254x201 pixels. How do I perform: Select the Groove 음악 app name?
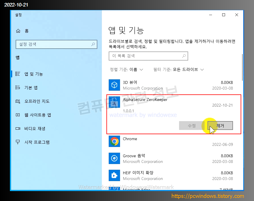tap(134, 156)
